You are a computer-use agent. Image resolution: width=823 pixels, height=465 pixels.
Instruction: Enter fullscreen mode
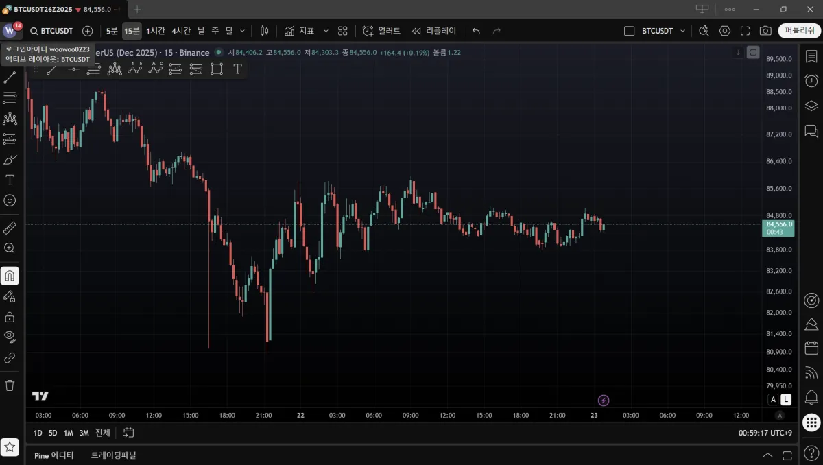coord(745,31)
